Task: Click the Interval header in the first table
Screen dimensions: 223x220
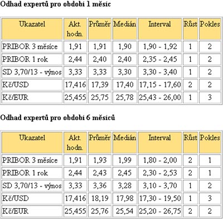Action: click(159, 29)
